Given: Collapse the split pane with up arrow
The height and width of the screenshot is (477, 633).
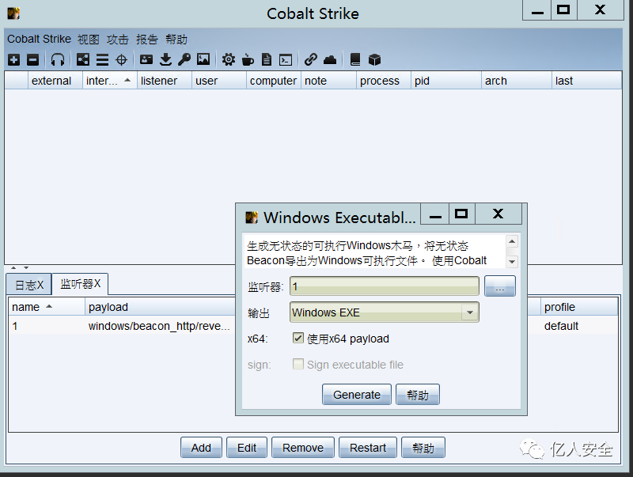Looking at the screenshot, I should [x=13, y=267].
